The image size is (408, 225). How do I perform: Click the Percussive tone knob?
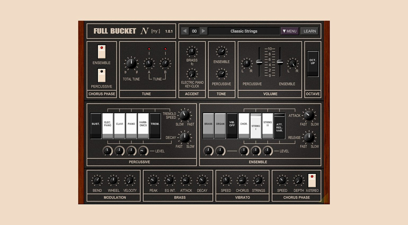tap(221, 74)
